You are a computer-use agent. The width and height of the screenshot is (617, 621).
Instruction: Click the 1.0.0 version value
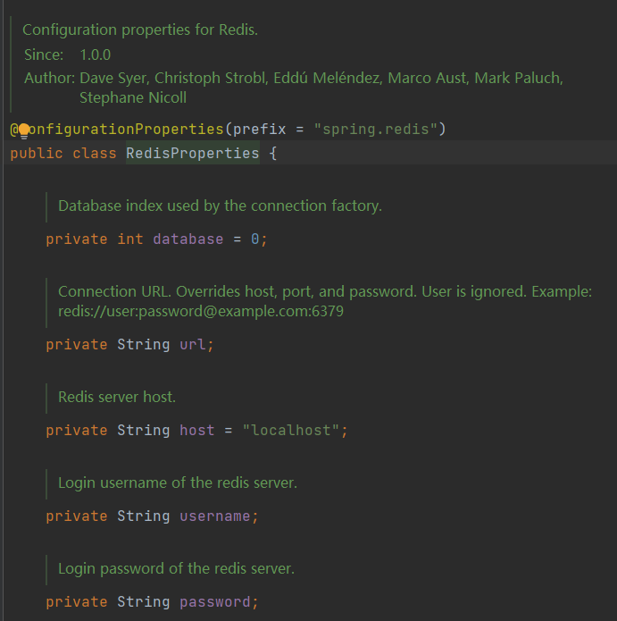(x=95, y=55)
